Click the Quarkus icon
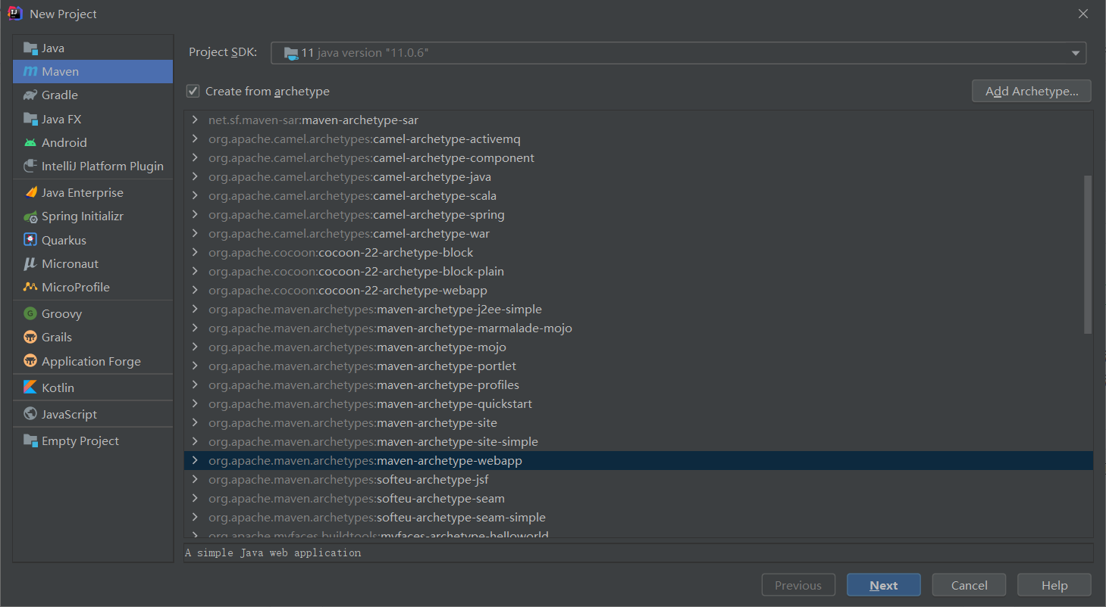This screenshot has width=1106, height=607. coord(30,240)
